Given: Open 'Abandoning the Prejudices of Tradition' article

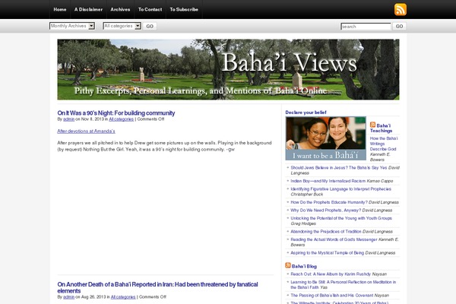Looking at the screenshot, I should click(x=326, y=232).
